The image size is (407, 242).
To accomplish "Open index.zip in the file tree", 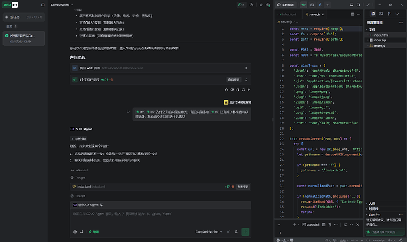I will point(380,40).
